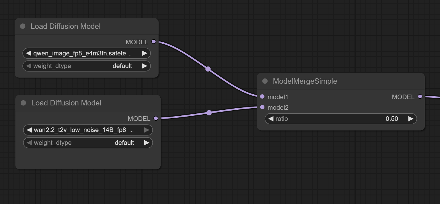The image size is (440, 204).
Task: Click the model2 input port
Action: (x=262, y=107)
